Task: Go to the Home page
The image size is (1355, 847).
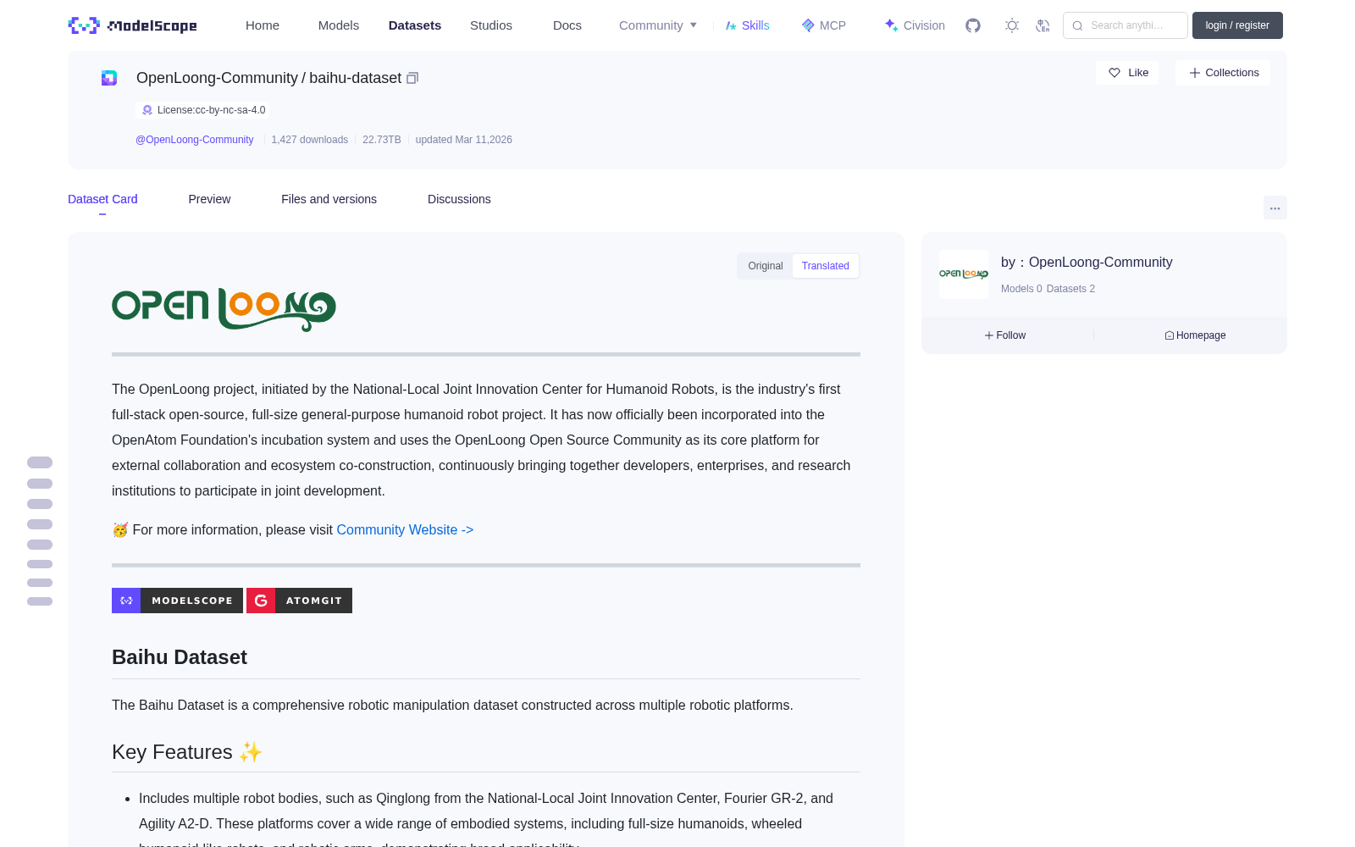Action: tap(263, 25)
